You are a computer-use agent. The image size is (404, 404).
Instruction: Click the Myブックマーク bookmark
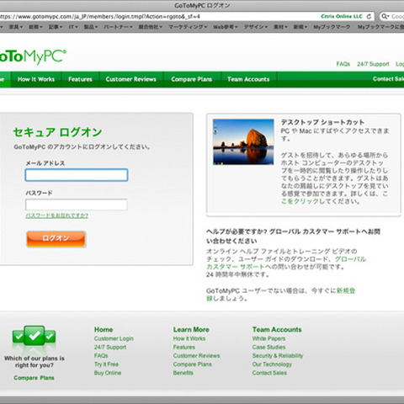coord(332,27)
